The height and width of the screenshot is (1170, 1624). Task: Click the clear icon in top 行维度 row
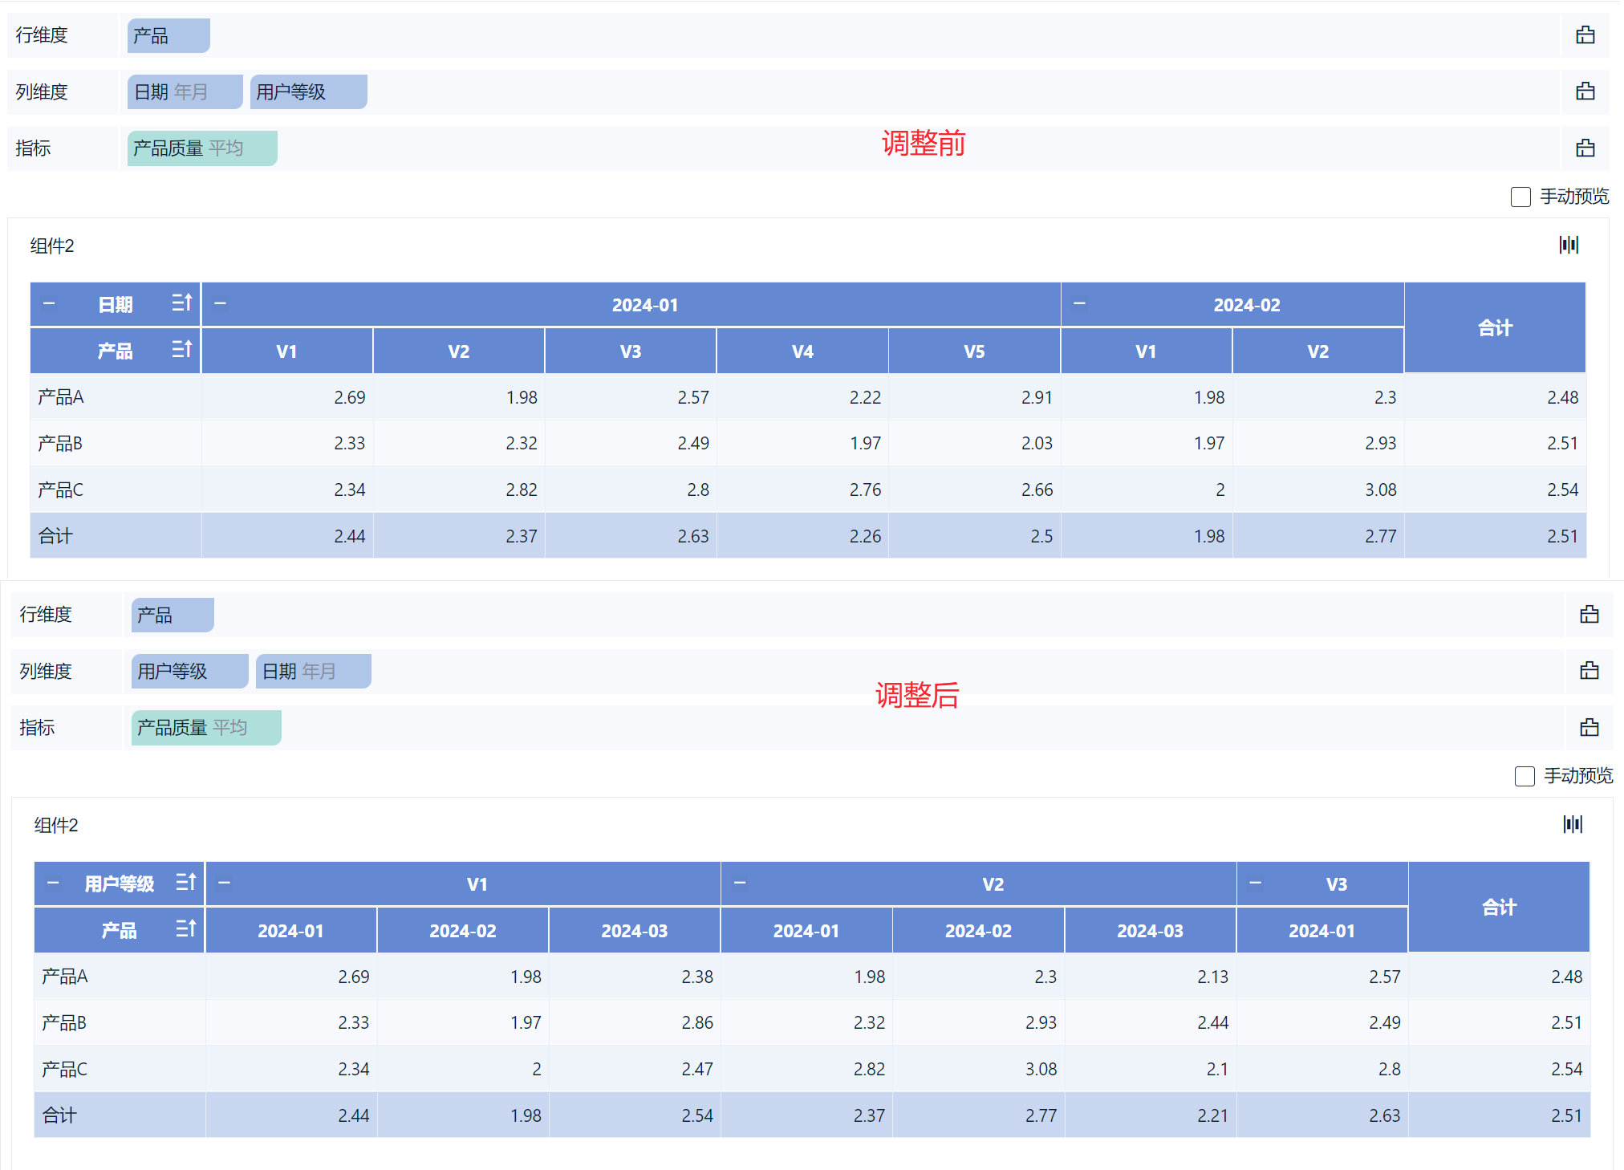[x=1585, y=35]
